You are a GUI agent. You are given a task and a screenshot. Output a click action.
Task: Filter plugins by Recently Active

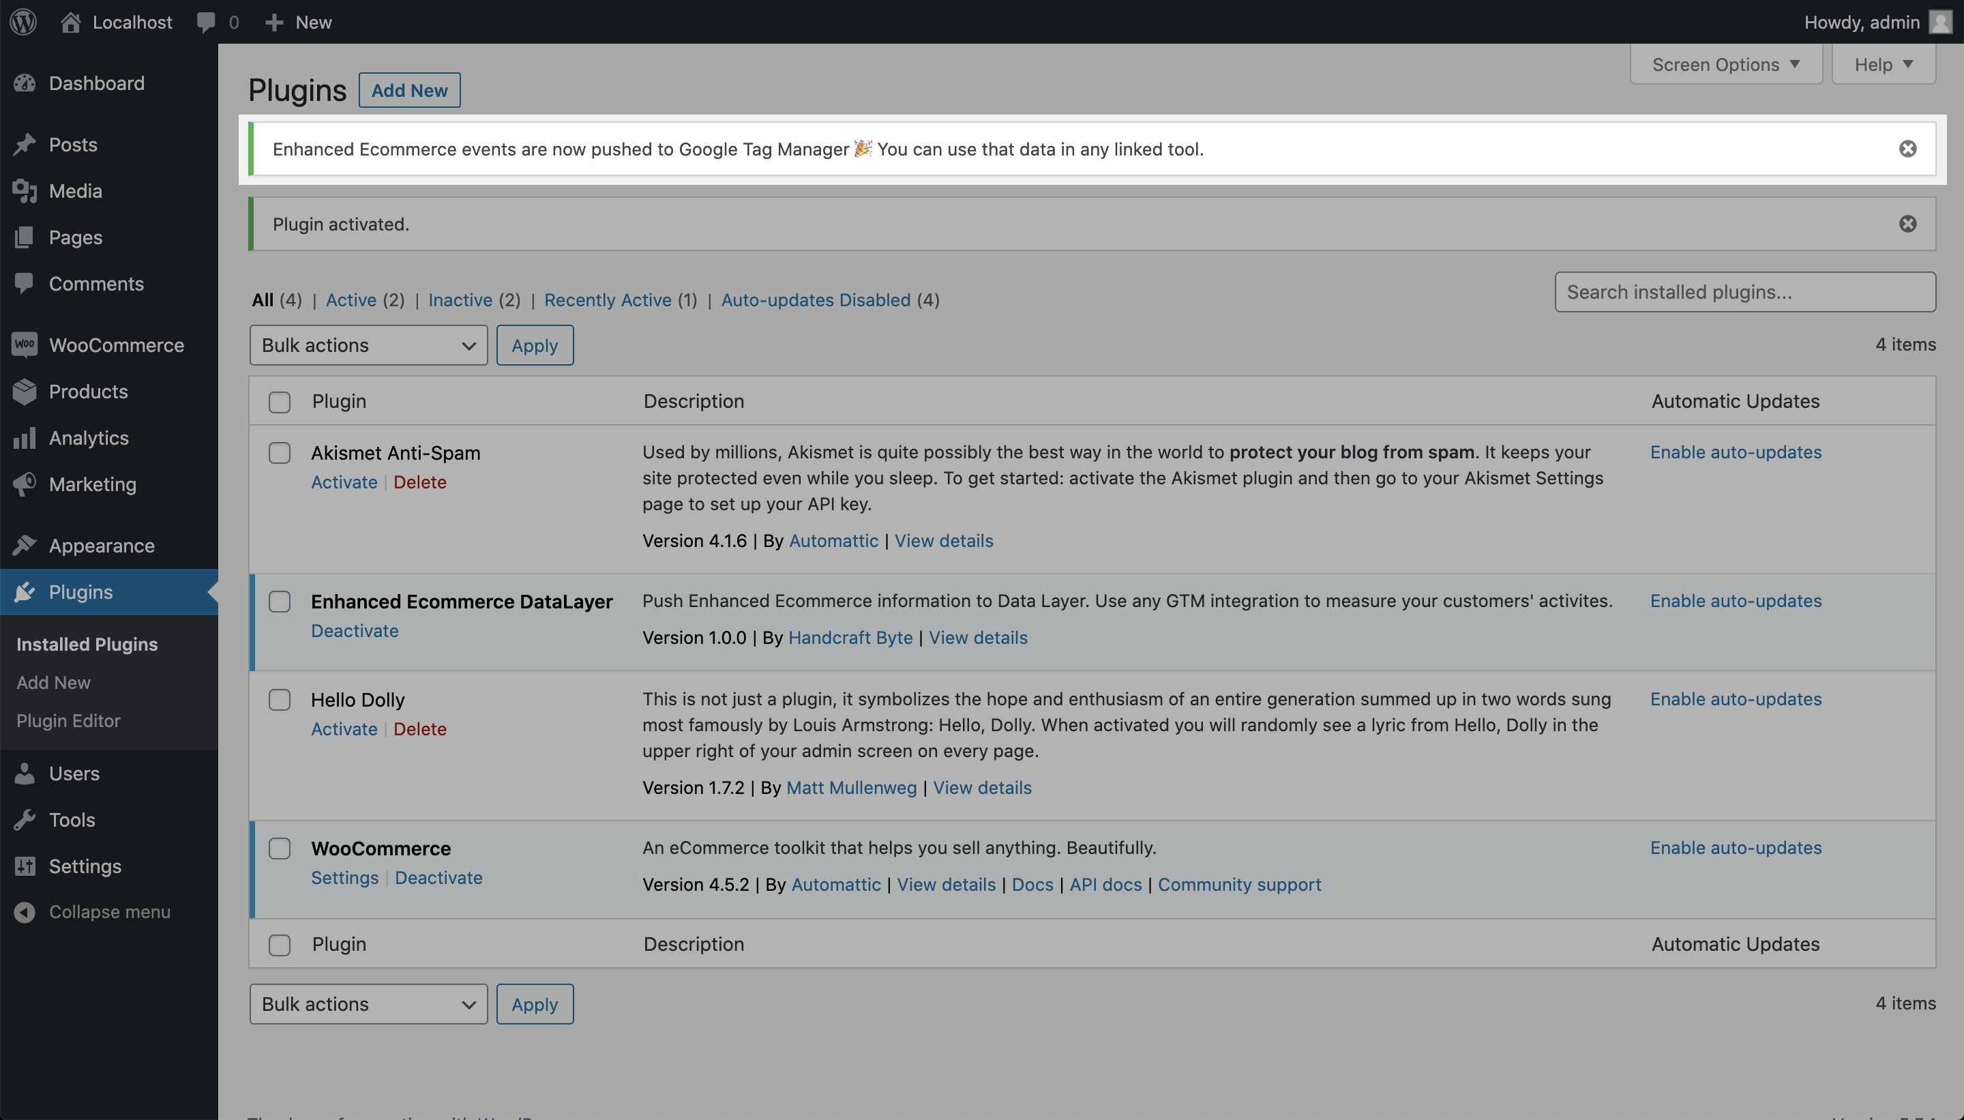[608, 299]
